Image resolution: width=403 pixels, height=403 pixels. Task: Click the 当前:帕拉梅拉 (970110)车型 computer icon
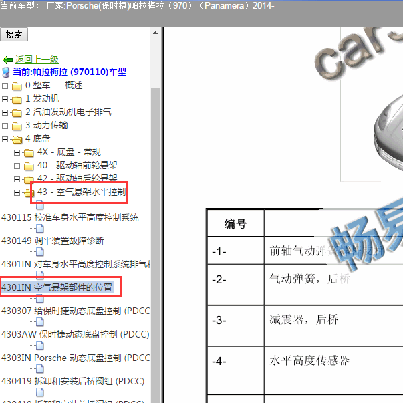pos(5,72)
